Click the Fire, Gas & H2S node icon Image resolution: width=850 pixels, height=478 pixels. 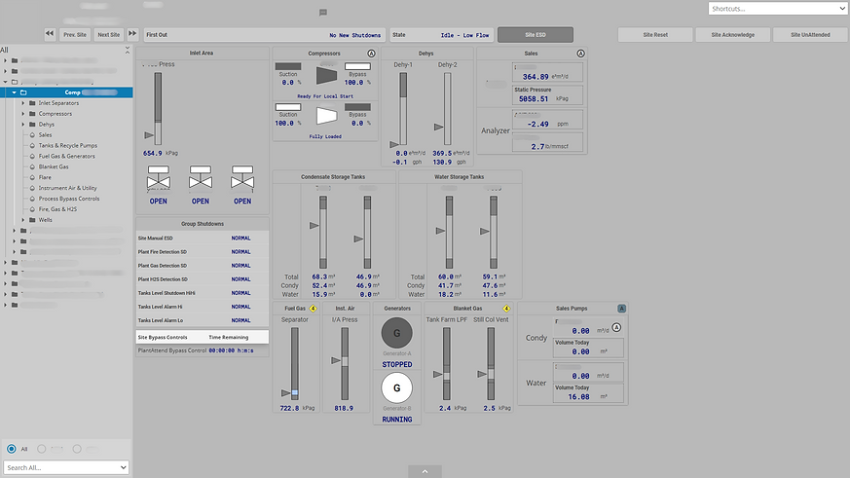pos(32,209)
